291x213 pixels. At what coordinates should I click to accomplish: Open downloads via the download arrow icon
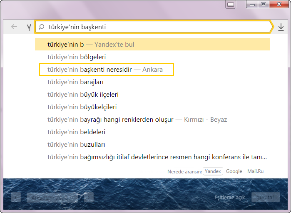(x=281, y=27)
